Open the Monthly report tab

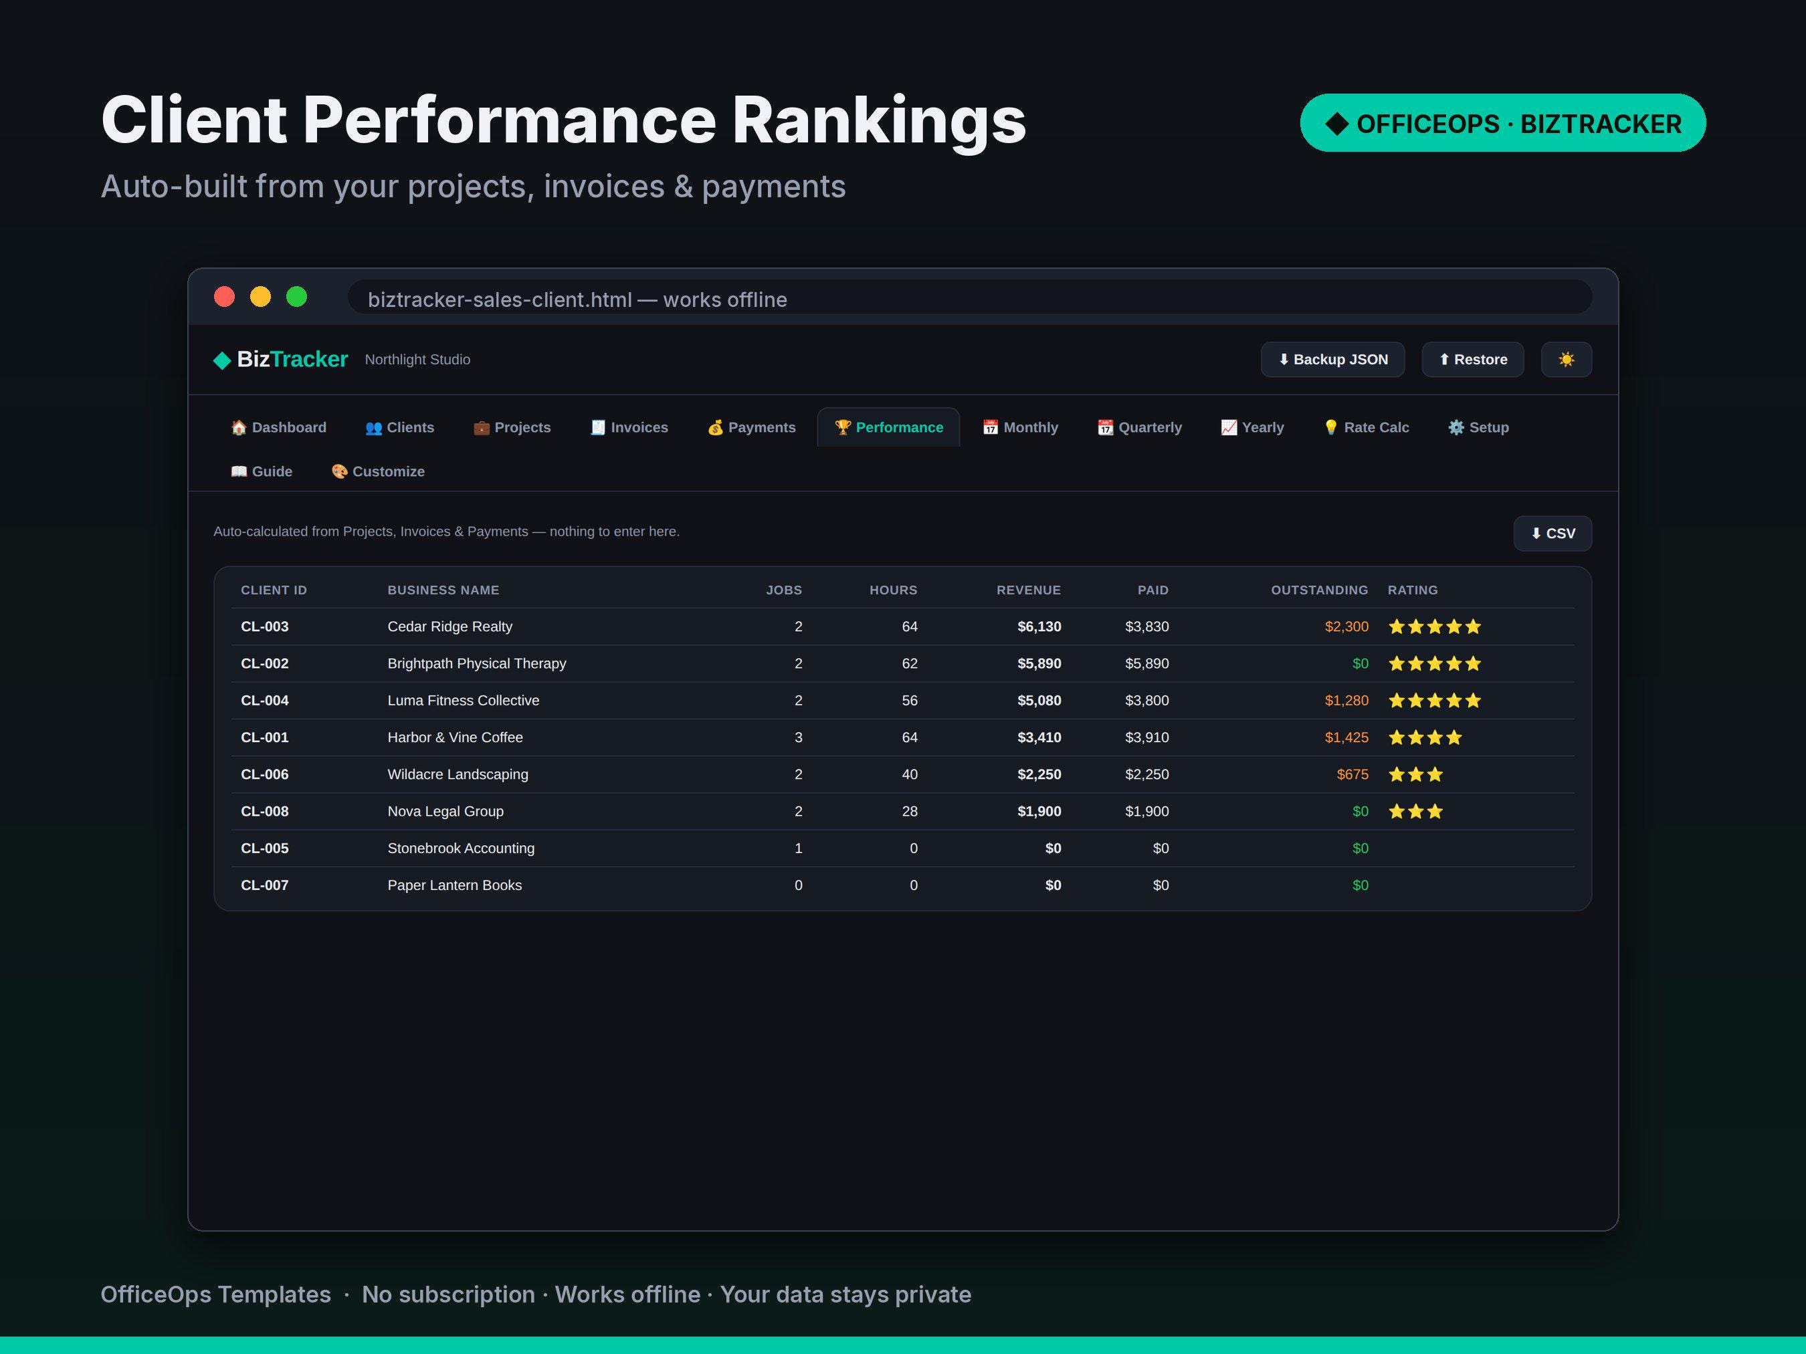pyautogui.click(x=1020, y=427)
